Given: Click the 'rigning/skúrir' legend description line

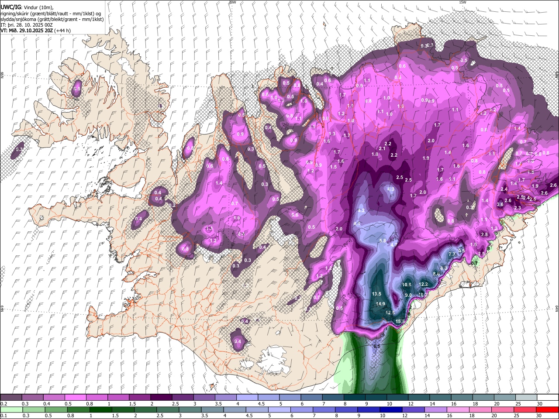Looking at the screenshot, I should coord(51,14).
